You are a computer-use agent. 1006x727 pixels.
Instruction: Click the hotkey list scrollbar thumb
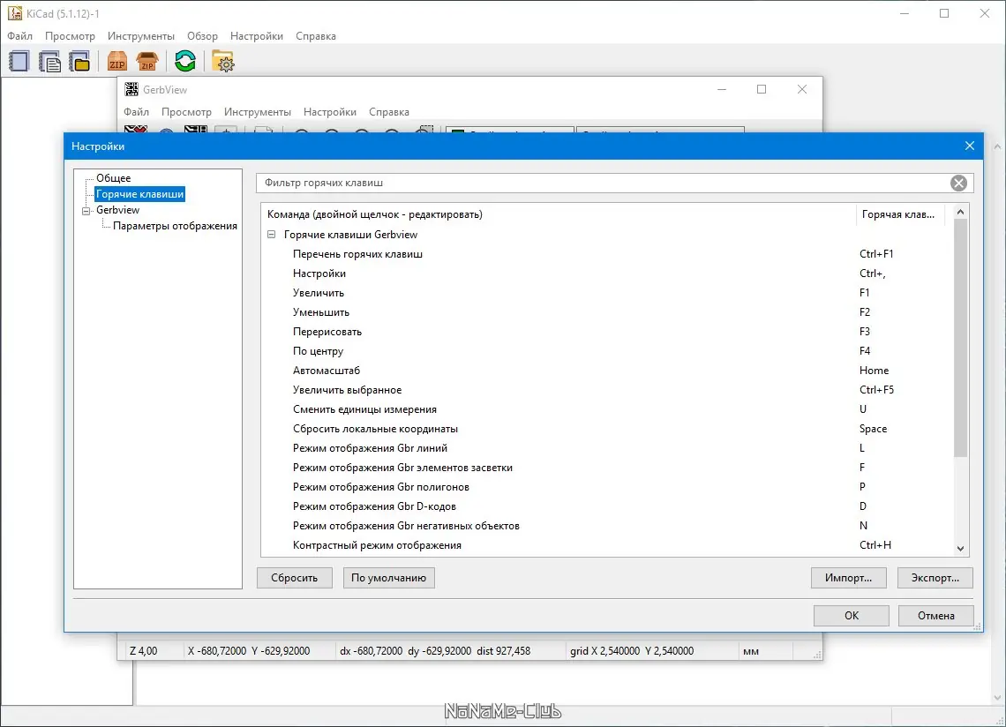click(960, 338)
